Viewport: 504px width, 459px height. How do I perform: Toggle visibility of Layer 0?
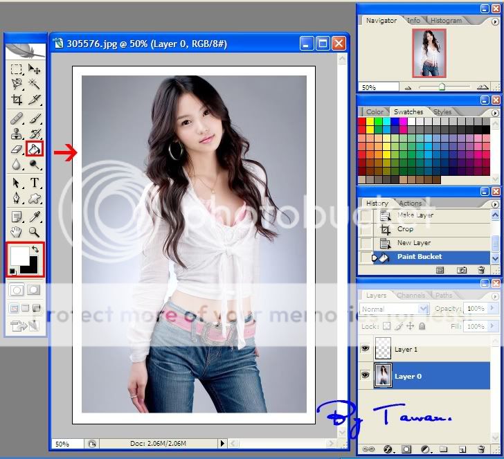click(366, 376)
